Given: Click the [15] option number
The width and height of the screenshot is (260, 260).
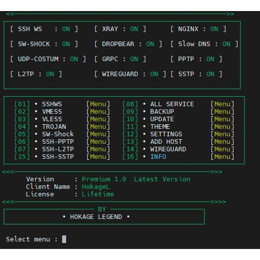Looking at the screenshot, I should click(x=22, y=157).
